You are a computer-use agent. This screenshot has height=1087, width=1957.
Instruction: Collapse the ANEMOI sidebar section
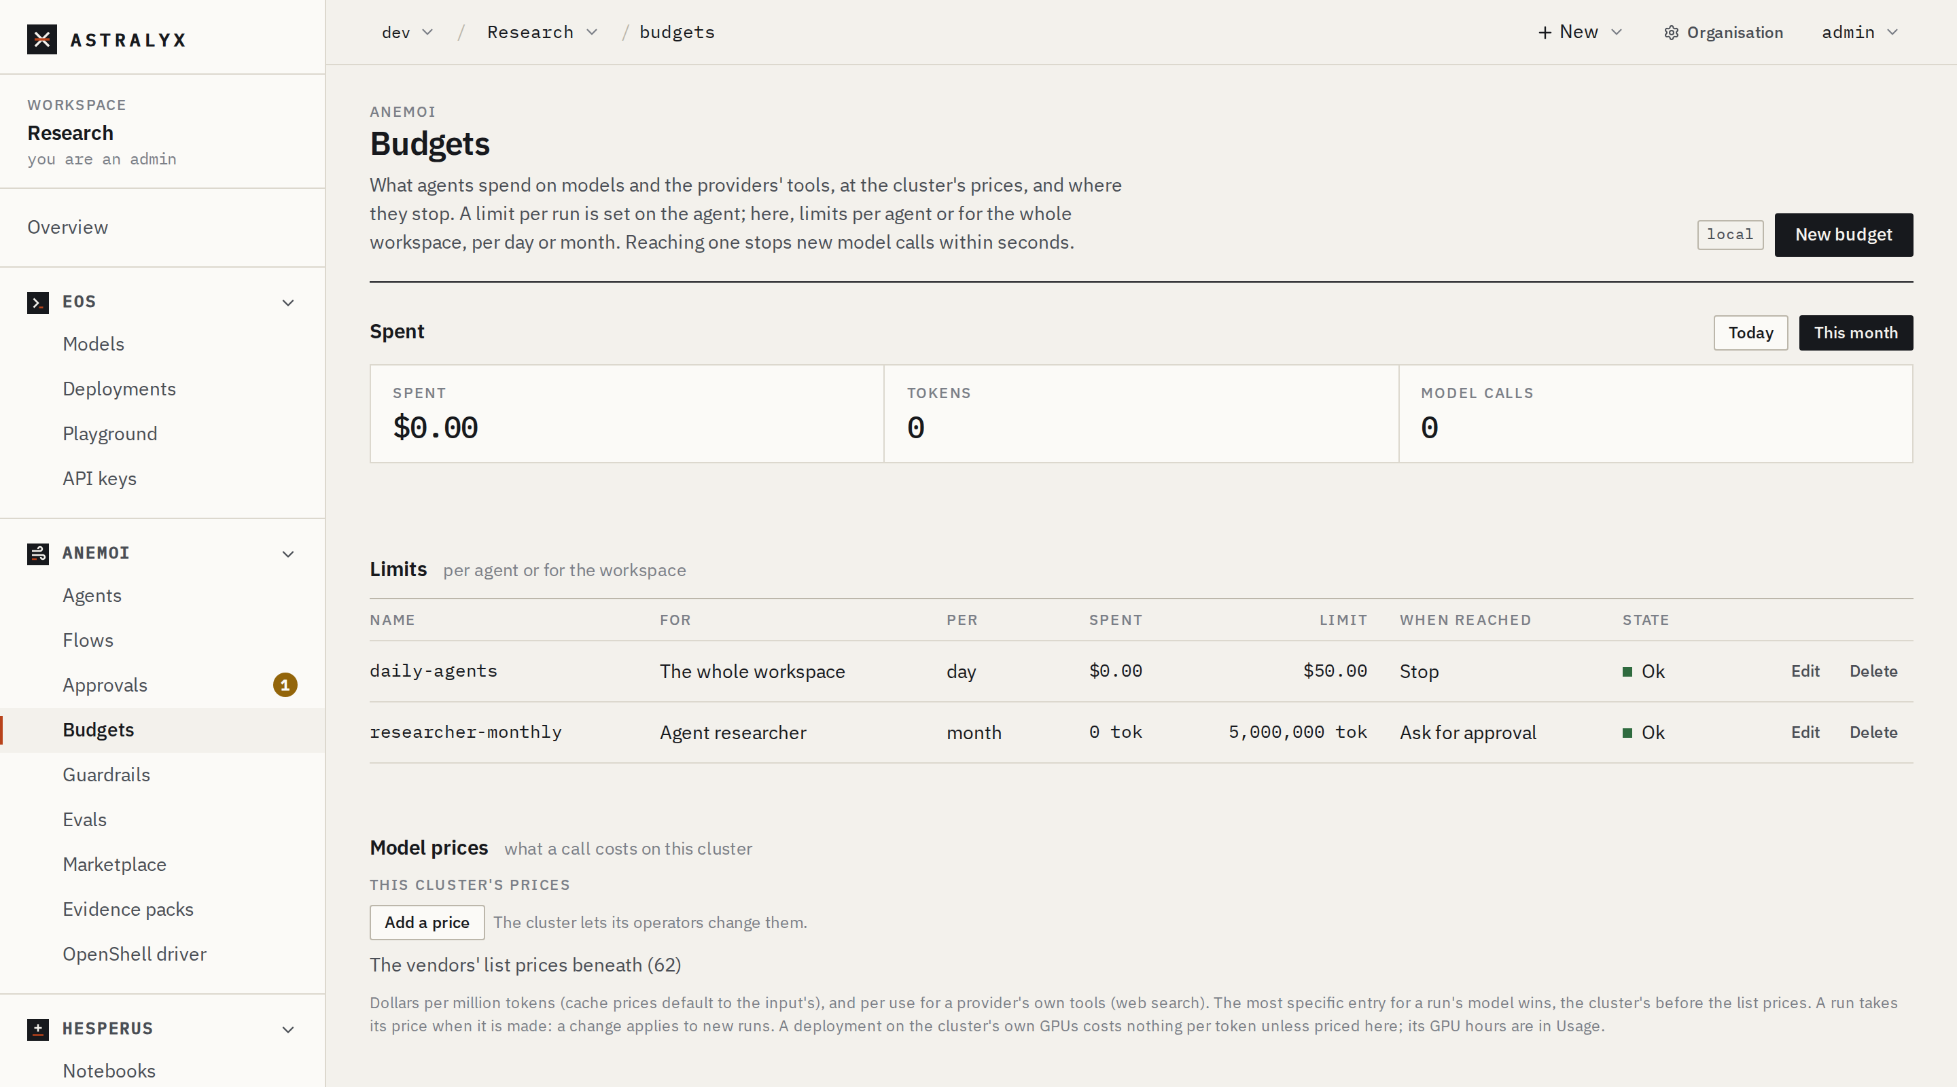coord(288,554)
